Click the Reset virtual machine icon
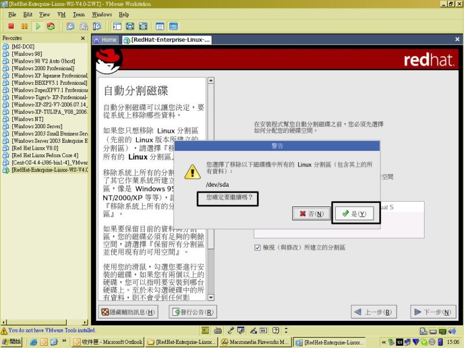The image size is (464, 348). (x=51, y=26)
